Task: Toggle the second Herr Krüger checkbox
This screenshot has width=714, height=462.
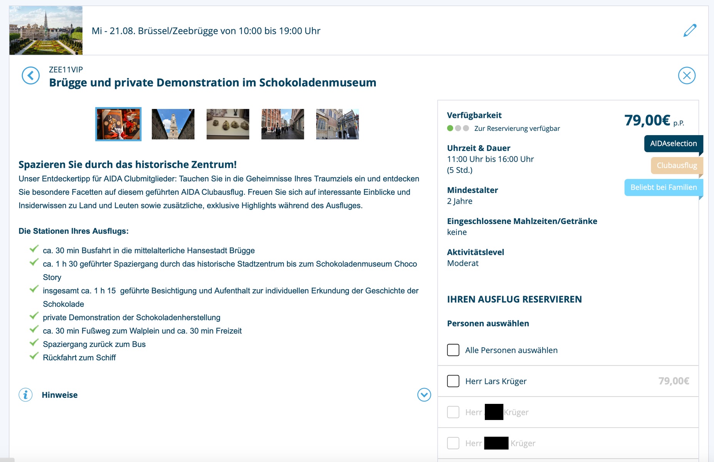Action: [453, 412]
